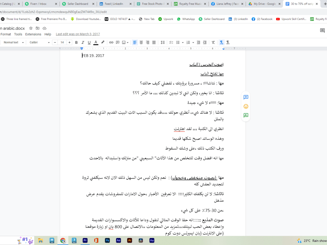Open the Download Youtube bookmark

tap(86, 19)
